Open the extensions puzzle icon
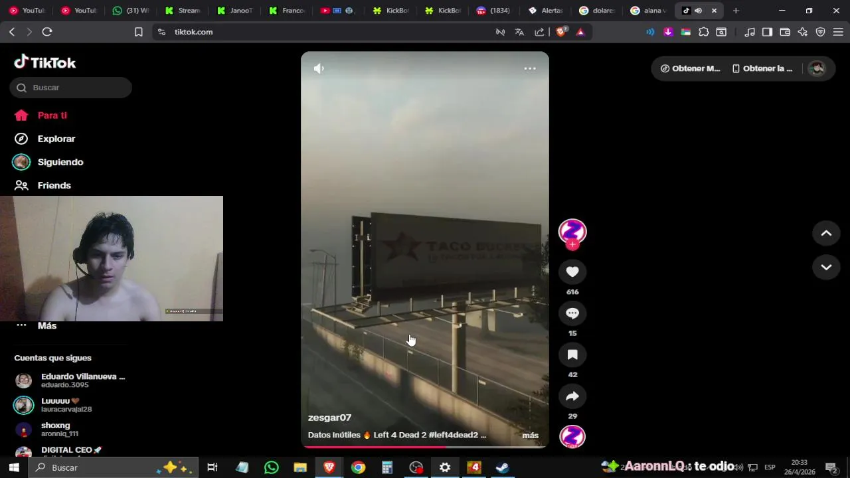 [704, 32]
